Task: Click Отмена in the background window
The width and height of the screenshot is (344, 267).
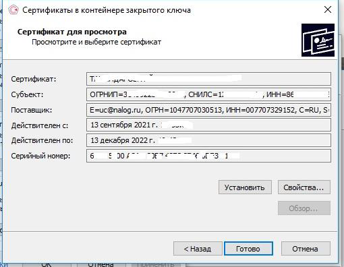Action: (101, 264)
